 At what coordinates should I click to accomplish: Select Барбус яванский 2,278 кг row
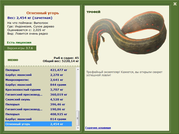[38, 75]
